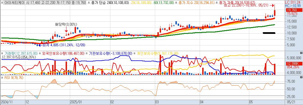Click the 15,000 price axis label
Viewport: 303px width, 105px height.
pyautogui.click(x=292, y=21)
